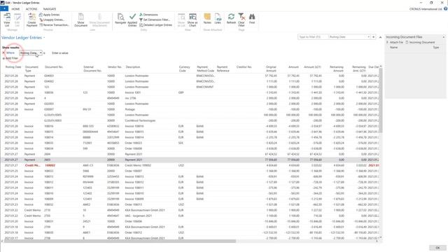The height and width of the screenshot is (252, 448).
Task: Click Type column in Incoming Document Files
Action: pos(436,48)
